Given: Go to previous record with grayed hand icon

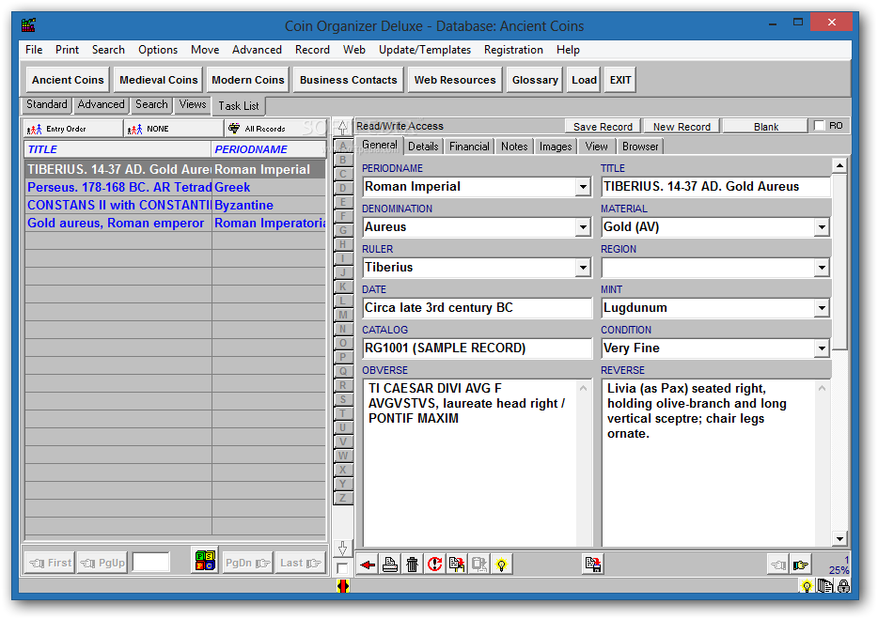Looking at the screenshot, I should point(778,565).
